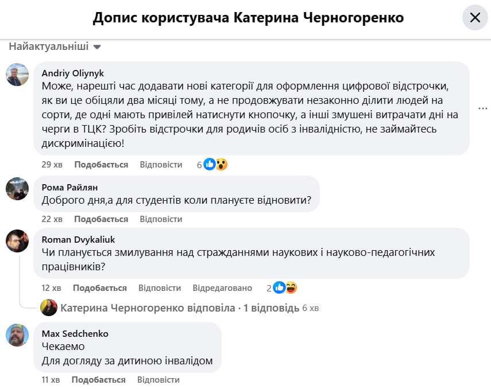Click Рома Райлян's profile avatar
This screenshot has width=491, height=389.
click(x=17, y=188)
